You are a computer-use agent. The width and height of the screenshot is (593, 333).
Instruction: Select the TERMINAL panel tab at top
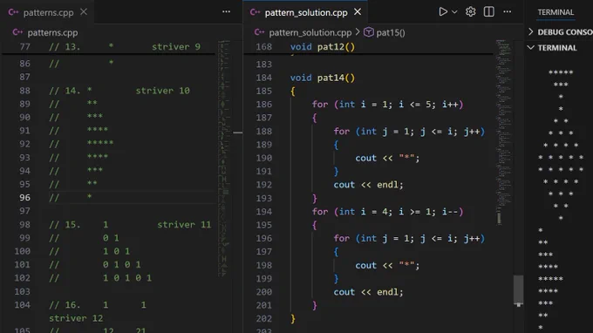click(x=556, y=12)
